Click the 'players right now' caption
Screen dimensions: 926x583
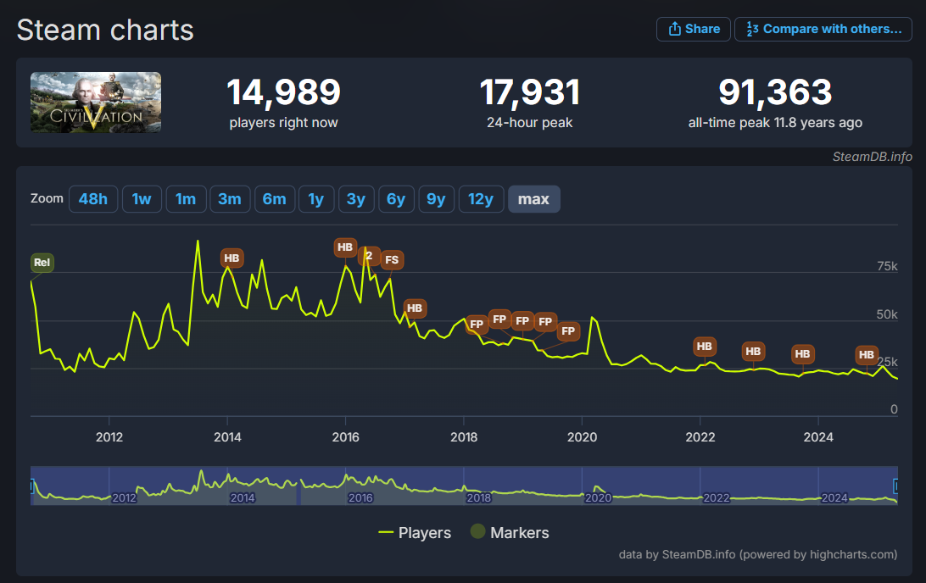283,123
